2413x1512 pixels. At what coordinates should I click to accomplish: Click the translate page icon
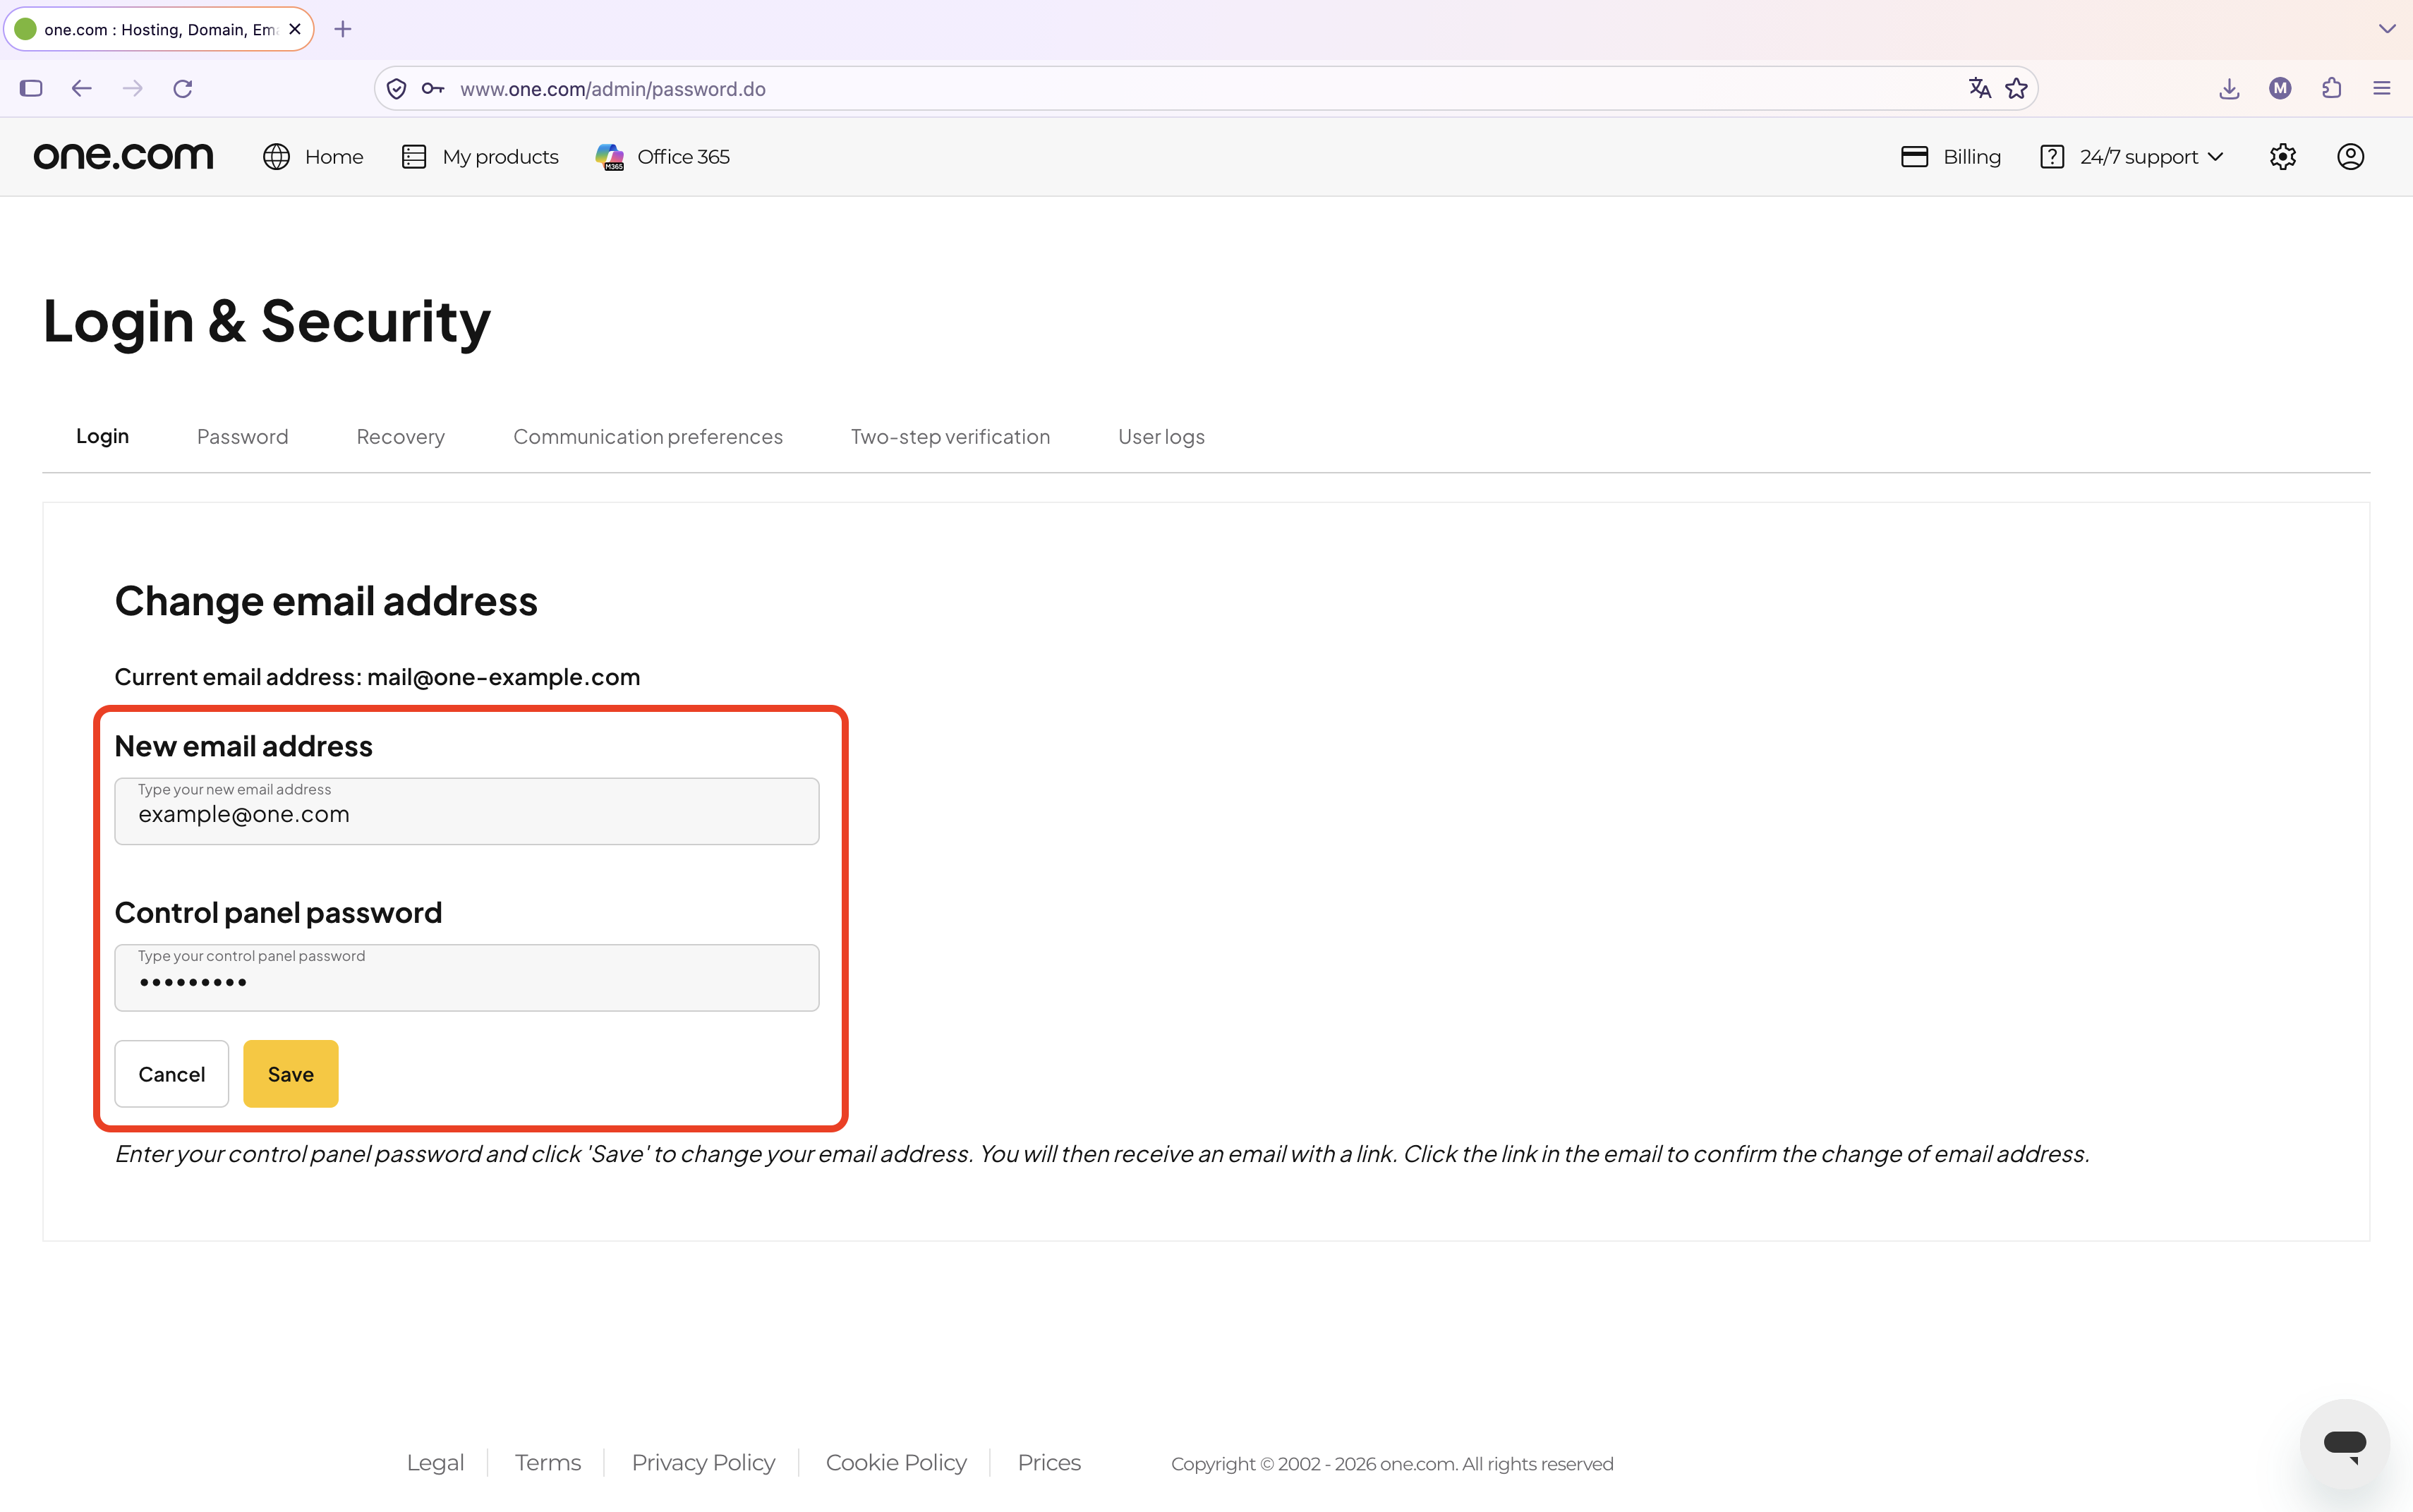pyautogui.click(x=1979, y=88)
